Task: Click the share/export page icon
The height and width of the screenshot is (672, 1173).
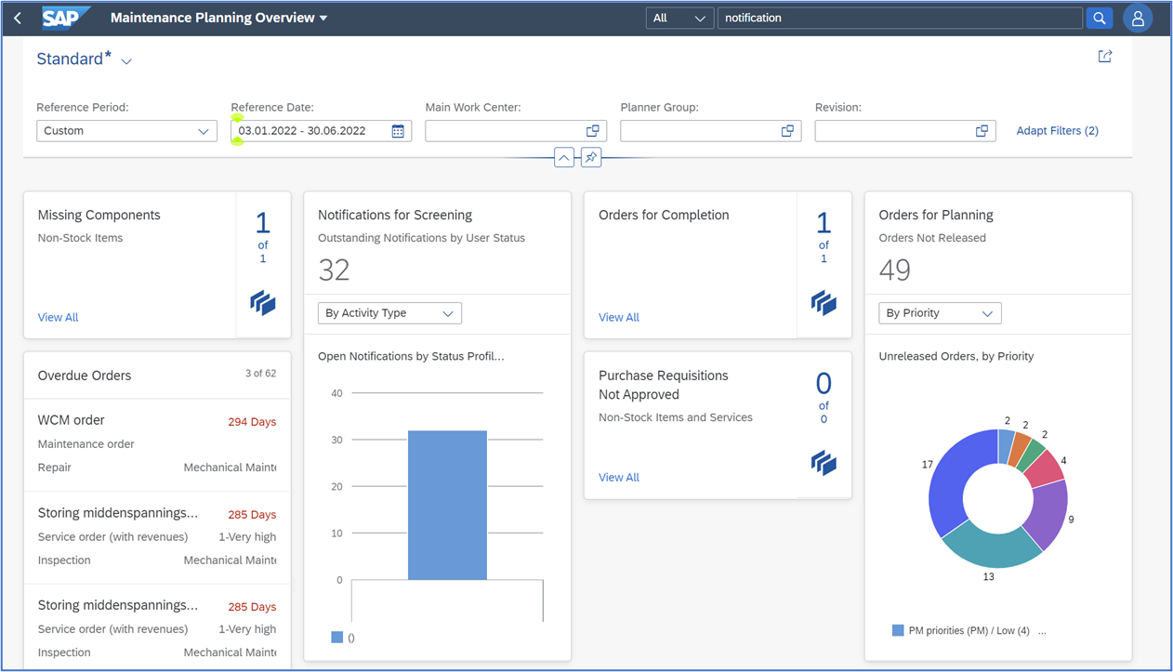Action: [1104, 56]
